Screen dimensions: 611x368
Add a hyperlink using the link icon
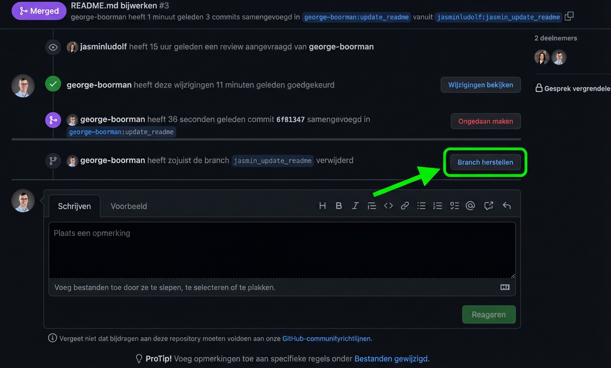[405, 206]
